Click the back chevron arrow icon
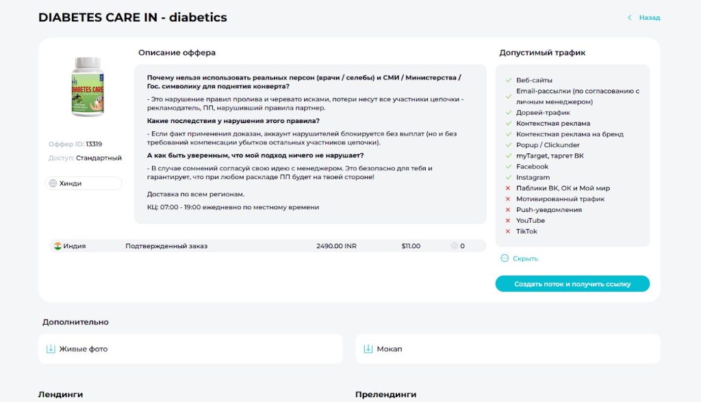The height and width of the screenshot is (402, 701). point(629,18)
